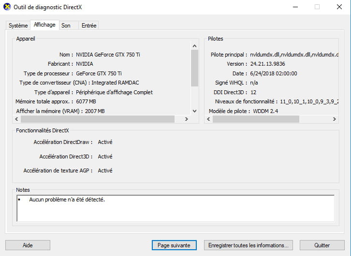The height and width of the screenshot is (256, 351).
Task: Open the Entrée tab
Action: [x=89, y=26]
